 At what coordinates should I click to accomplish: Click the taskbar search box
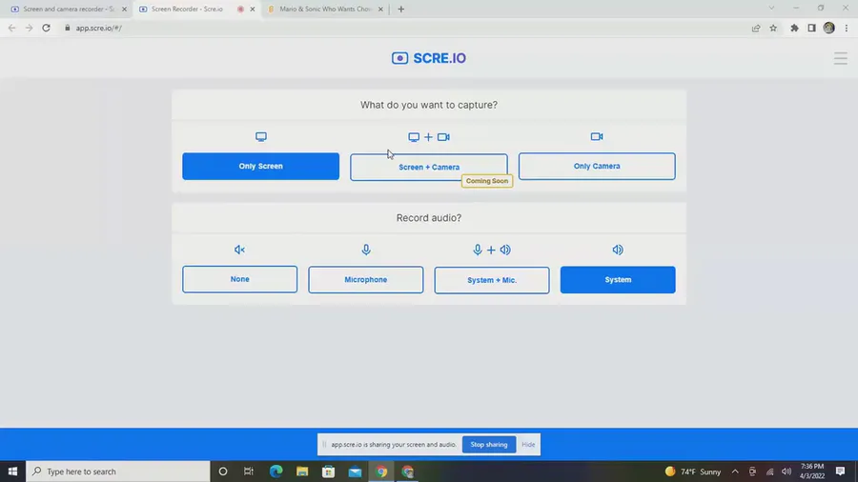click(117, 472)
